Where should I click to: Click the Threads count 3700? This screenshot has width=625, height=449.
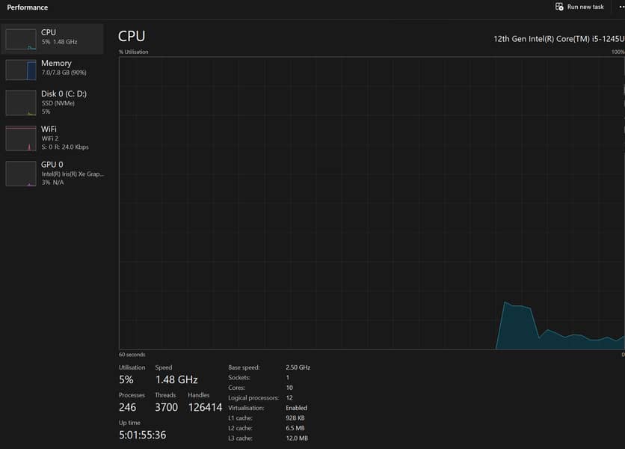[x=166, y=407]
